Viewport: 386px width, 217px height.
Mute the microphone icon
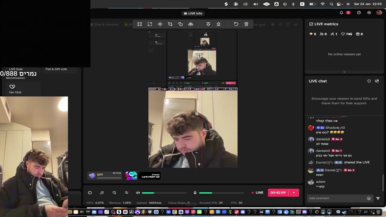click(x=195, y=193)
